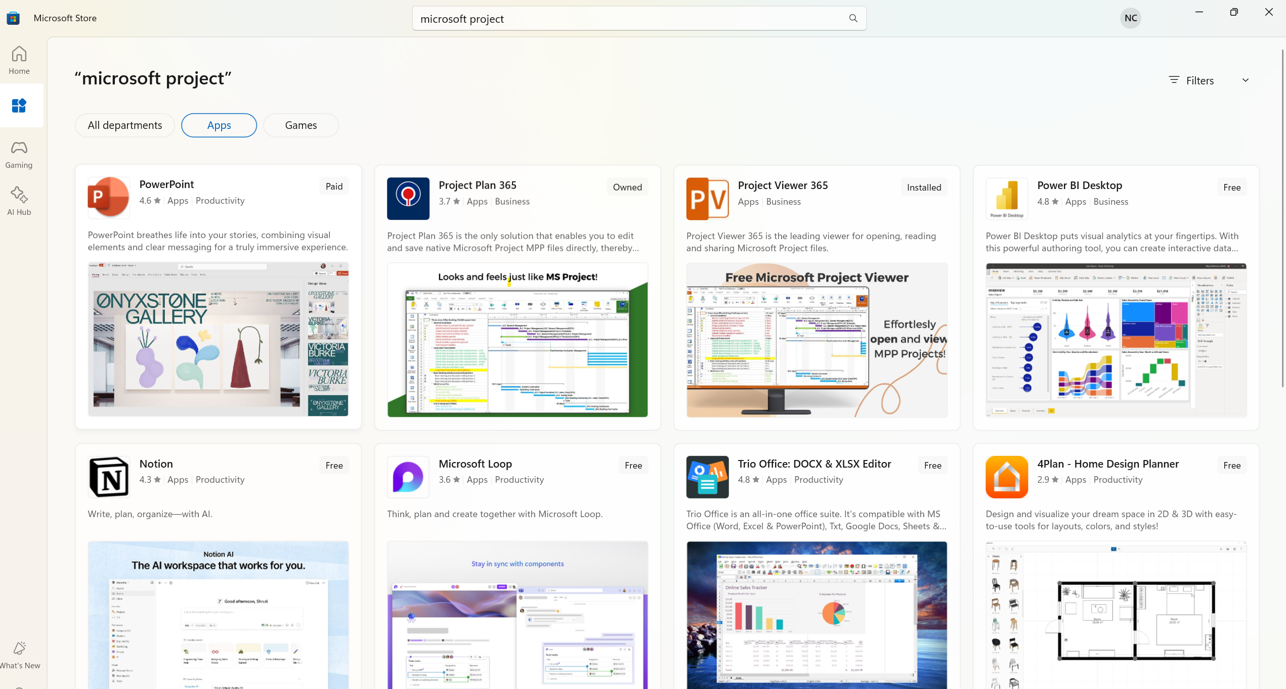Open the PowerPoint app icon
Image resolution: width=1286 pixels, height=689 pixels.
click(x=109, y=198)
